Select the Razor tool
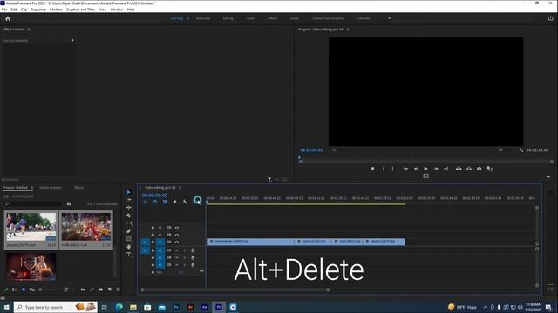The width and height of the screenshot is (558, 313). pos(129,216)
